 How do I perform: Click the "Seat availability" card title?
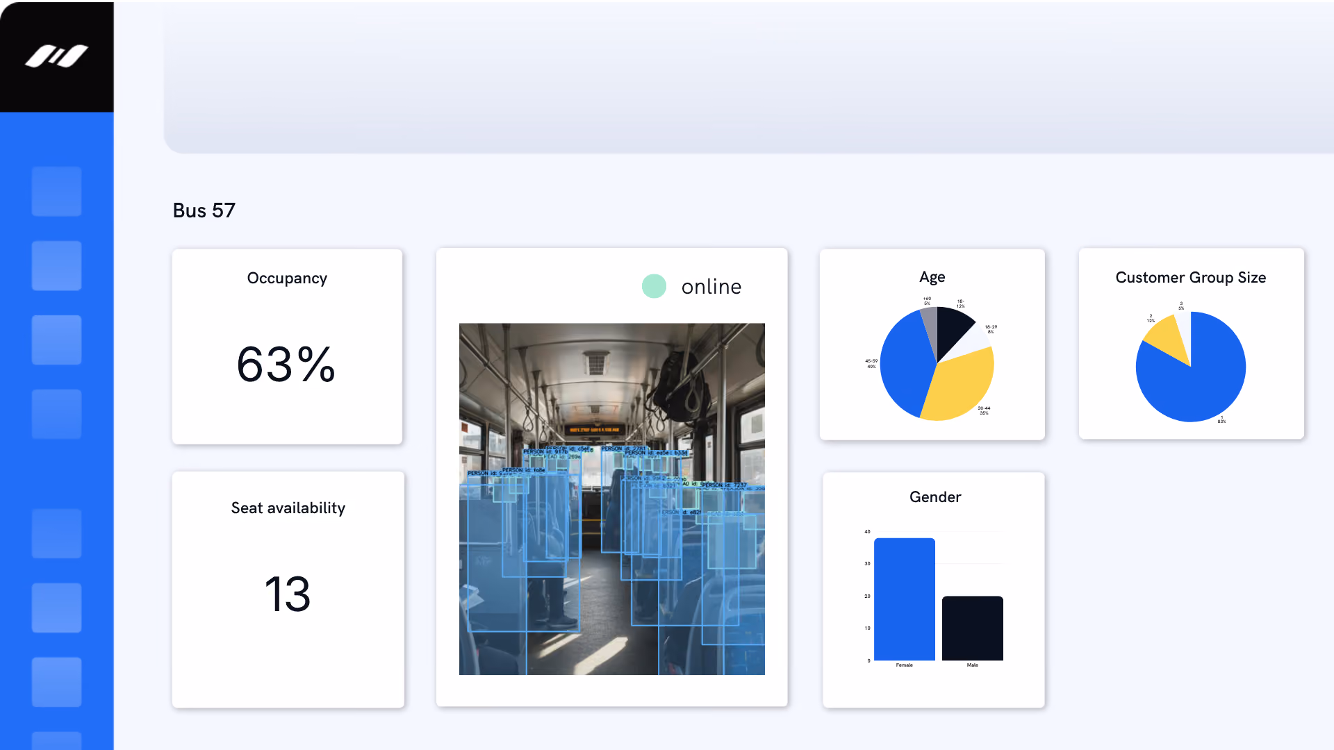point(288,508)
